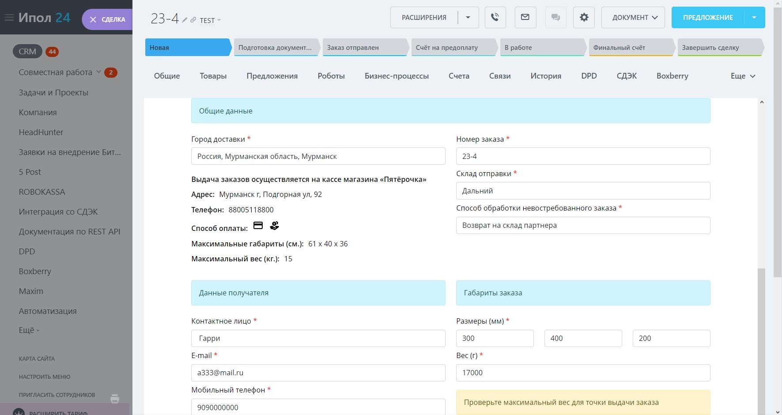Open the TEST pipeline dropdown
Viewport: 782px width, 415px height.
pyautogui.click(x=210, y=20)
